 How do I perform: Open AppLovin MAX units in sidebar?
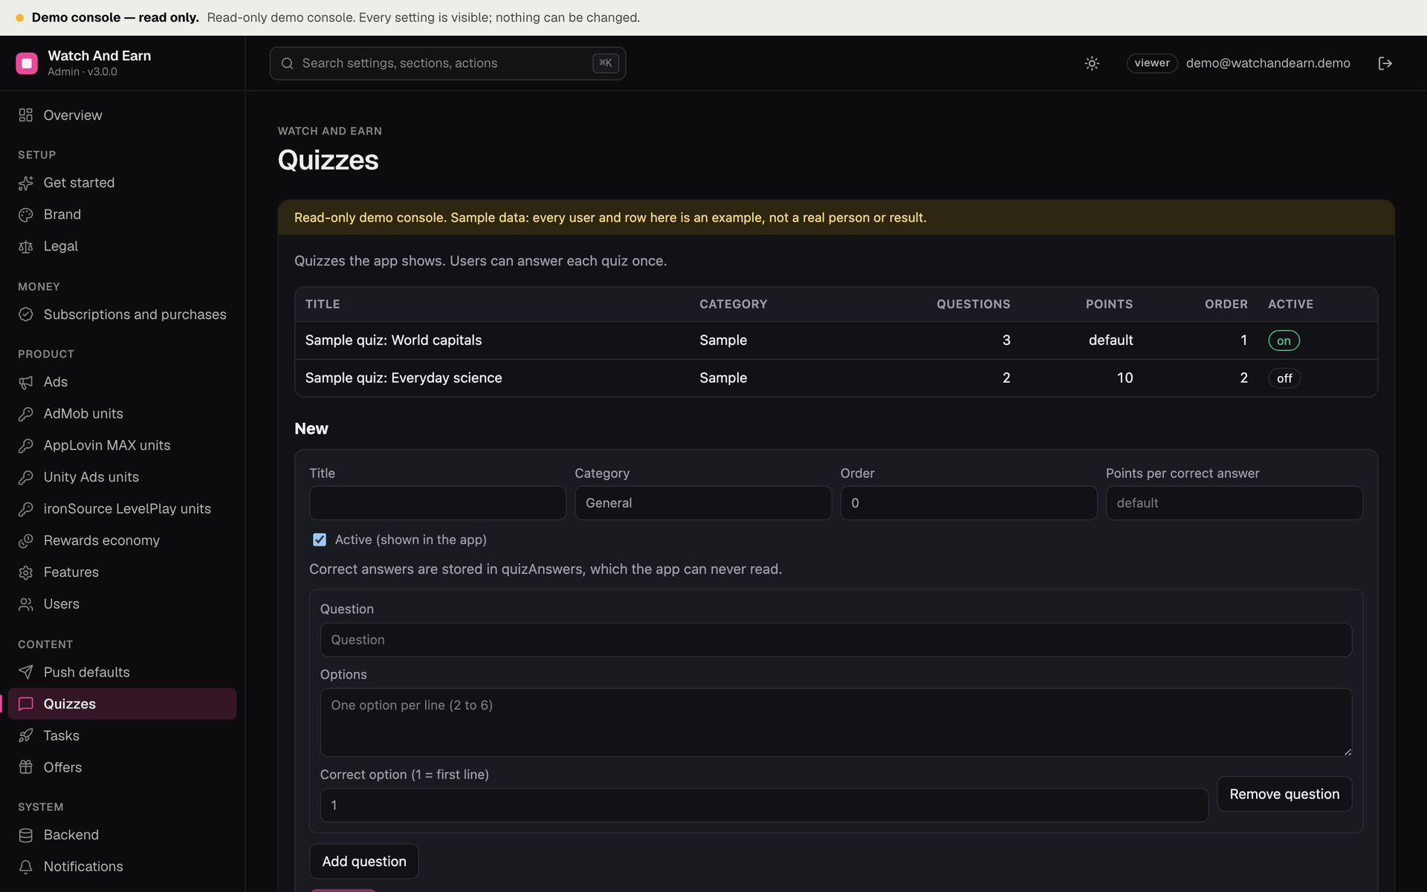123,445
